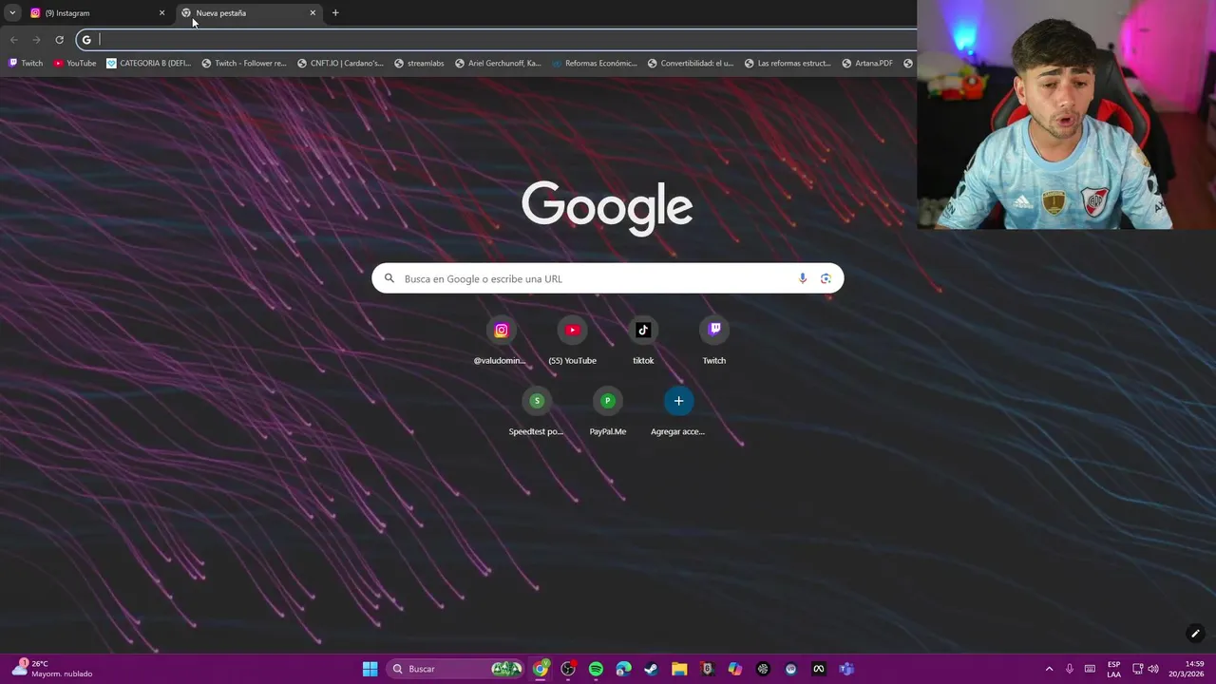Screen dimensions: 1216x684
Task: Open the CNFT.IO Cardano's bookmark
Action: [x=340, y=64]
